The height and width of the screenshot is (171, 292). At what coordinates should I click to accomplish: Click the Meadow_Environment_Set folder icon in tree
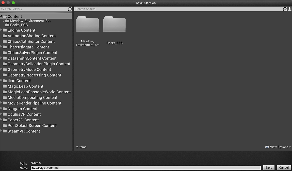pyautogui.click(x=8, y=21)
